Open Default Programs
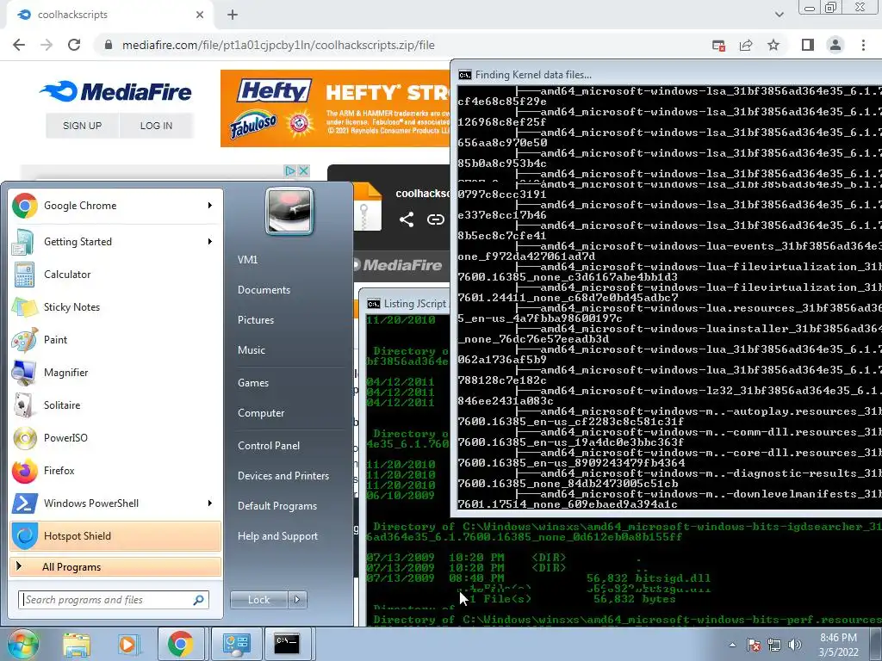 pos(277,506)
